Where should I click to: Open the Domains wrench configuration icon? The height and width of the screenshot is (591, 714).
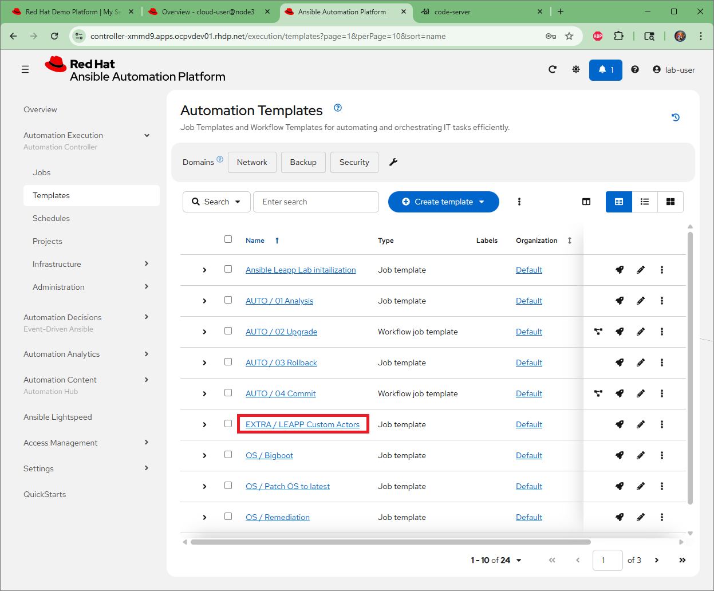tap(393, 162)
